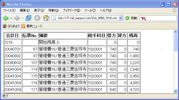Open the ヘルプ(H) menu
The height and width of the screenshot is (100, 179).
[x=106, y=10]
